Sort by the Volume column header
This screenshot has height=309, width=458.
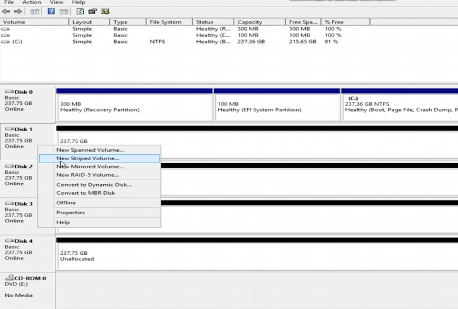pos(34,22)
